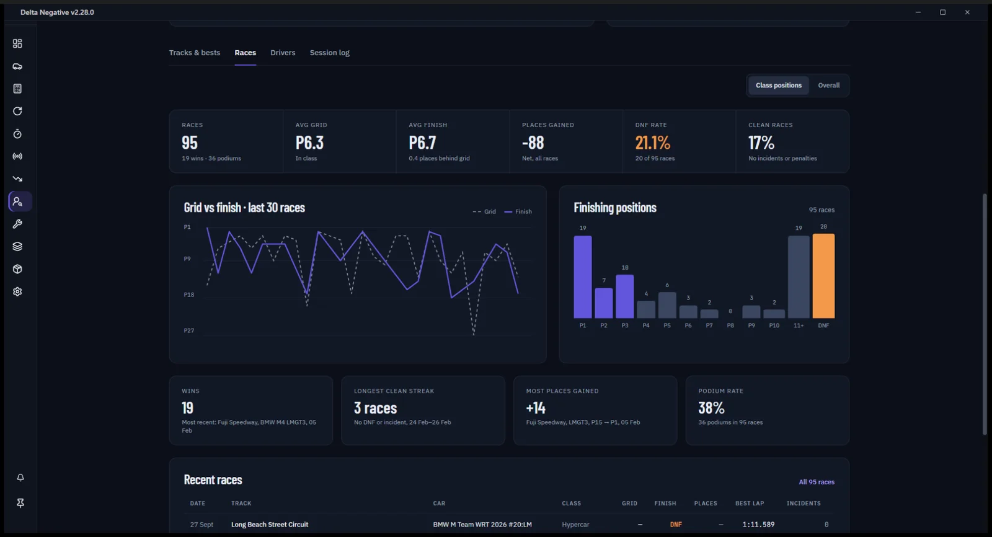
Task: Open the Drivers tab
Action: click(283, 53)
